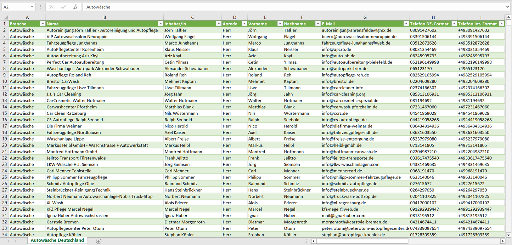The width and height of the screenshot is (512, 245).
Task: Select row 10 header
Action: 4,81
